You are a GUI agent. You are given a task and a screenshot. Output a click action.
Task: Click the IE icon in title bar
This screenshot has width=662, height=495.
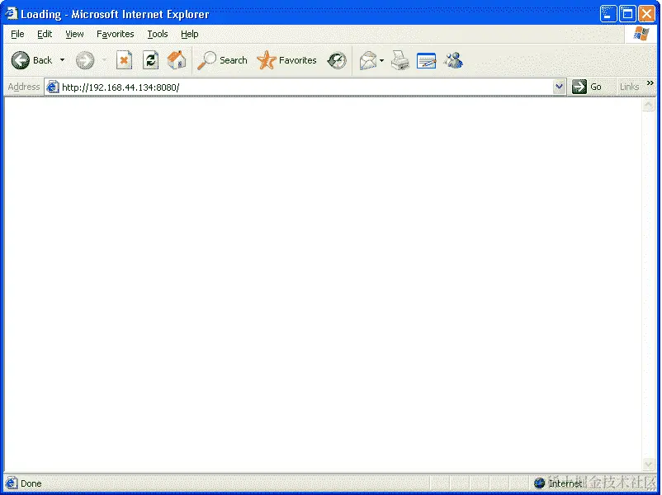click(x=11, y=14)
